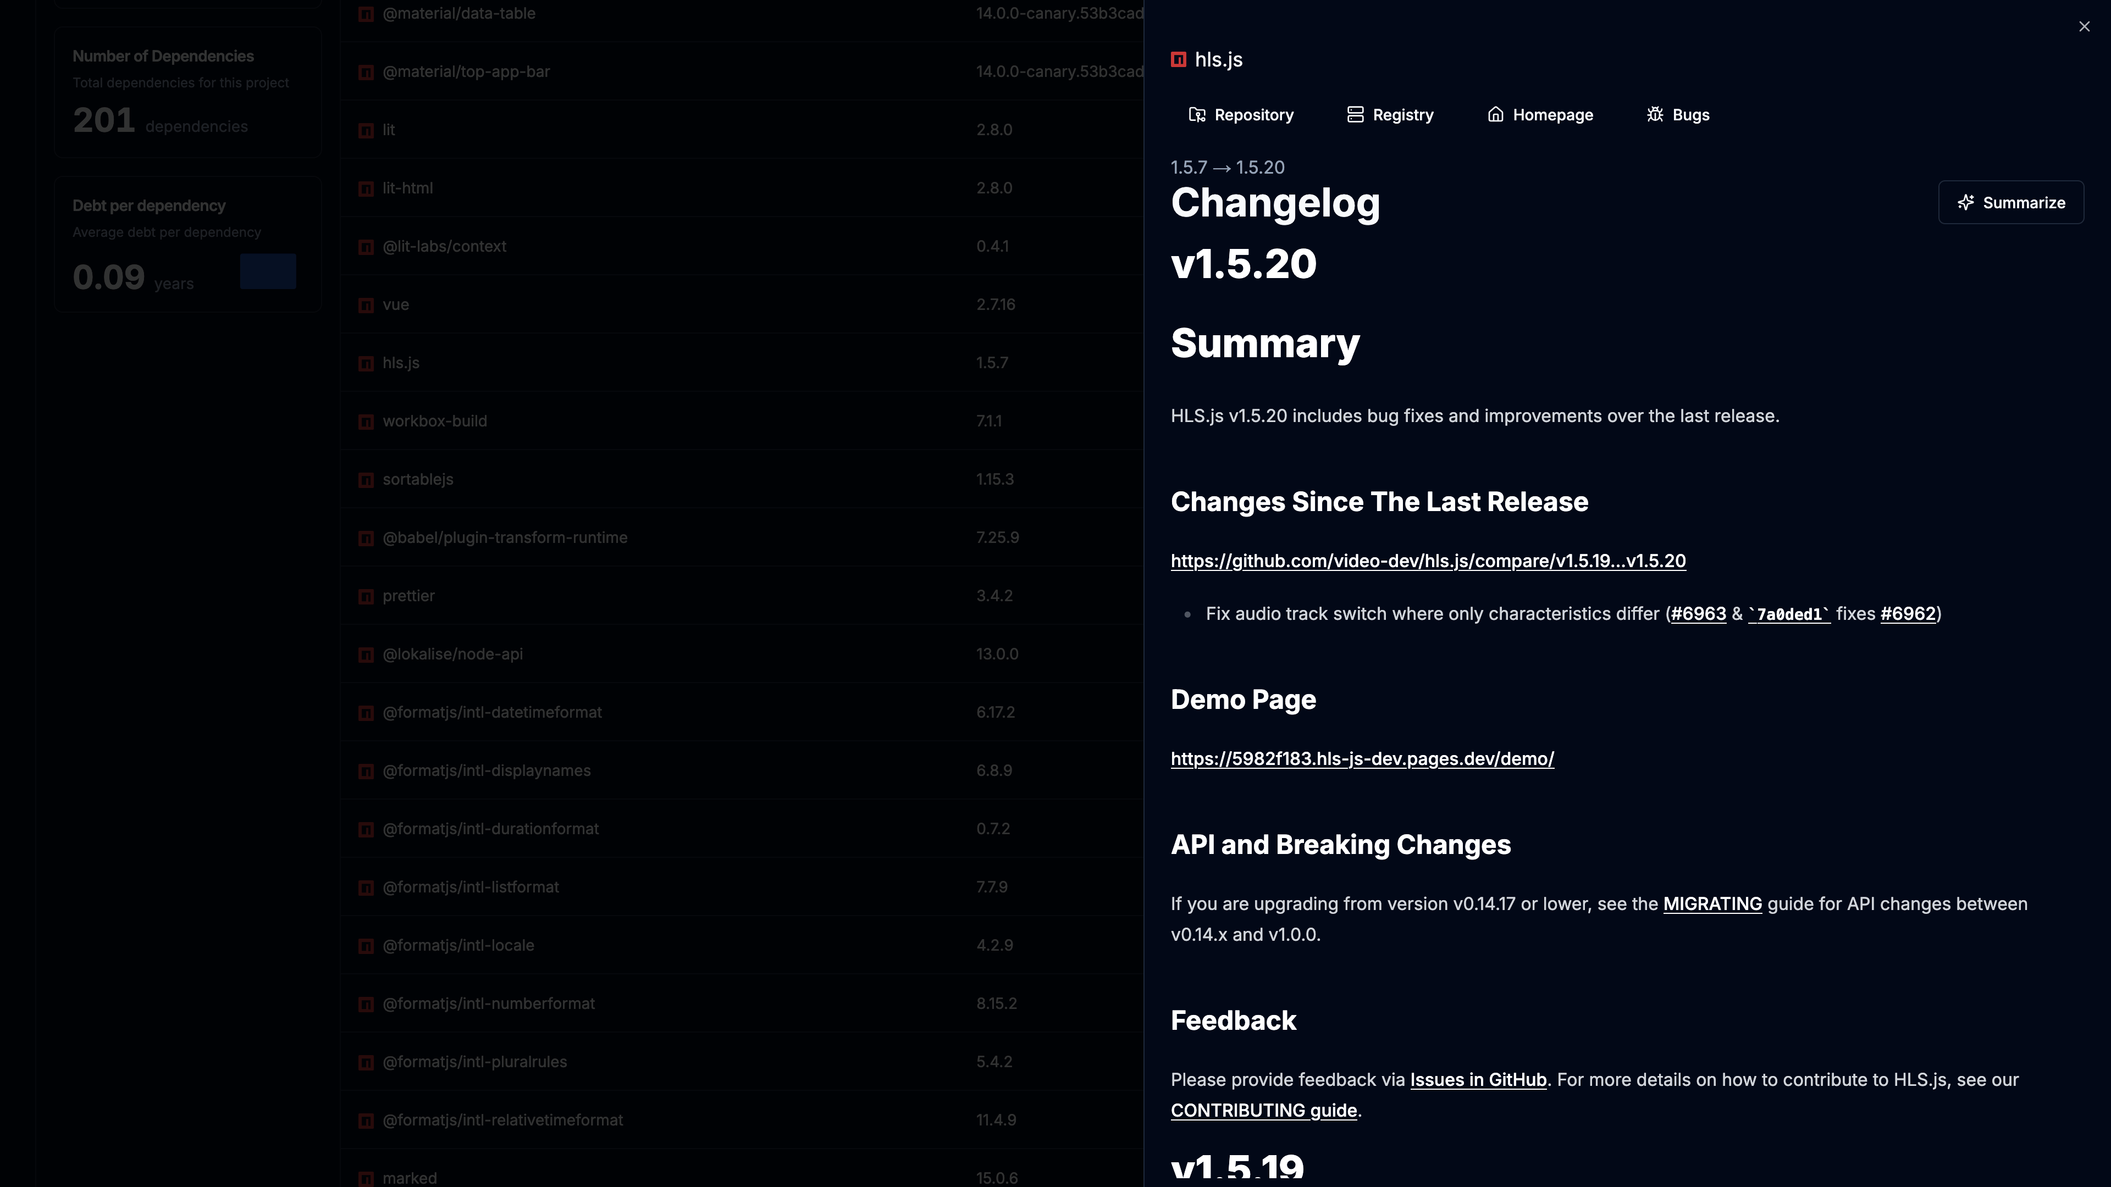Select the @formatjs/intl-datetimeformat row
Screen dimensions: 2111x1187
pyautogui.click(x=742, y=713)
